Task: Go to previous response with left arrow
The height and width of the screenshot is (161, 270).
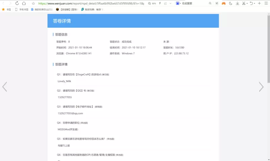Action: tap(5, 87)
